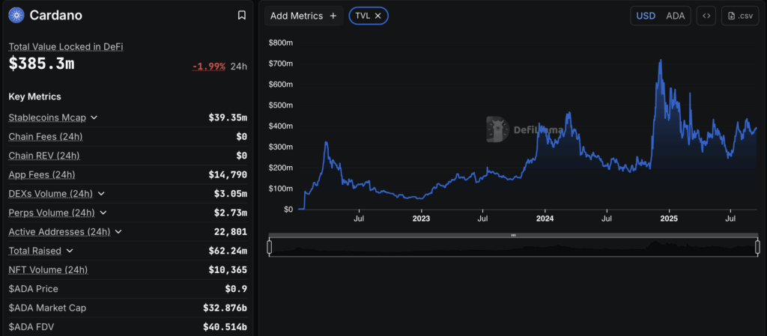Click the 22,801 active addresses value
Screen dimensions: 767x336
click(x=231, y=232)
